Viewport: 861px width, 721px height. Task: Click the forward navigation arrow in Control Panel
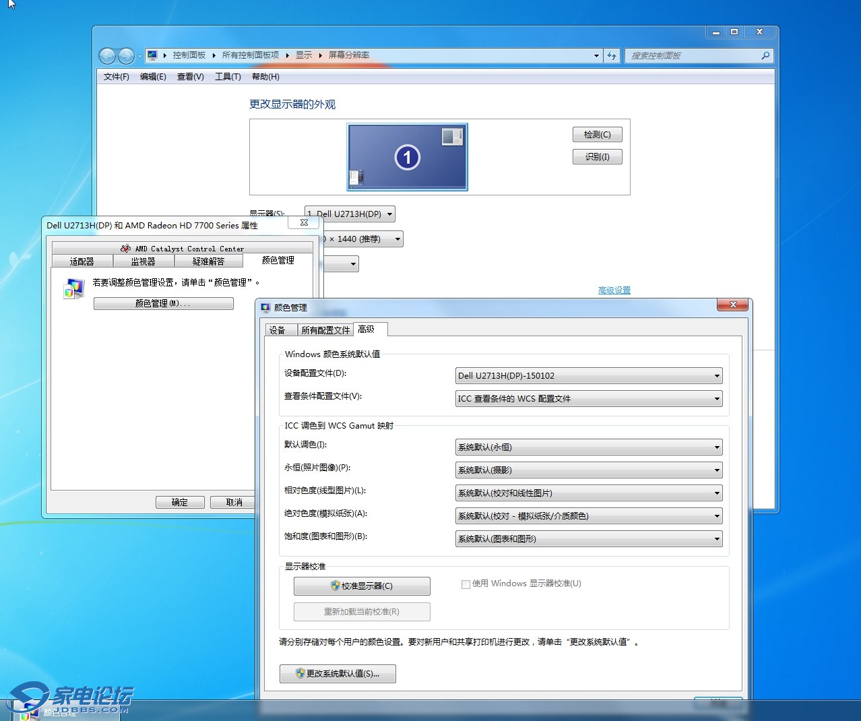tap(126, 56)
